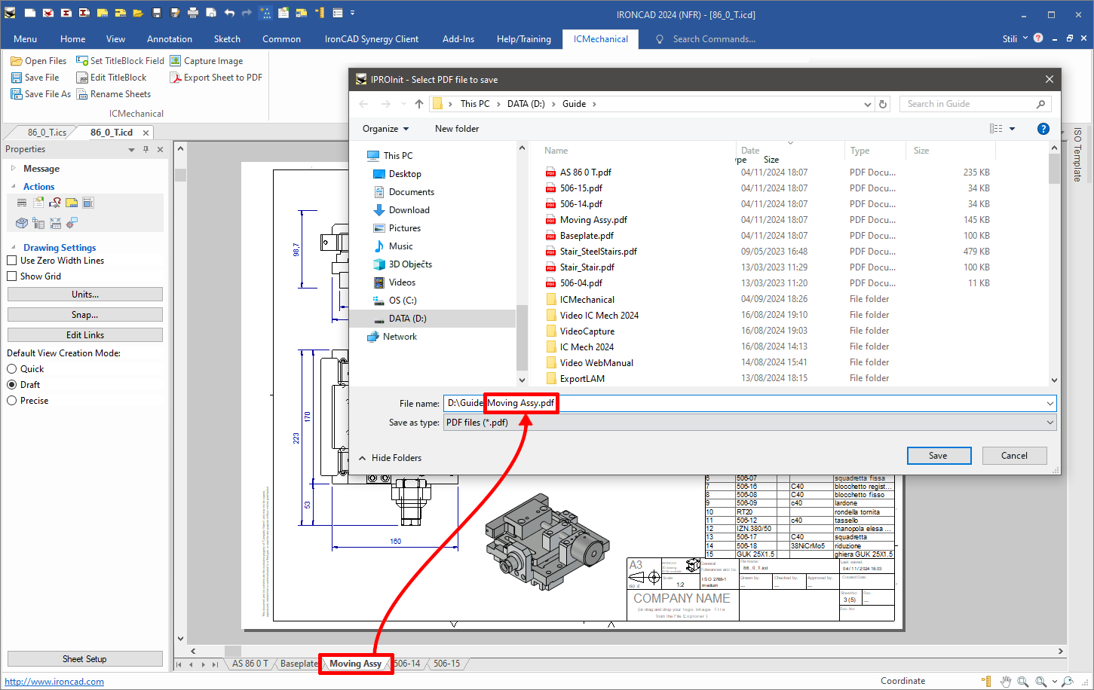
Task: Select the 506-15 sheet tab
Action: coord(447,664)
